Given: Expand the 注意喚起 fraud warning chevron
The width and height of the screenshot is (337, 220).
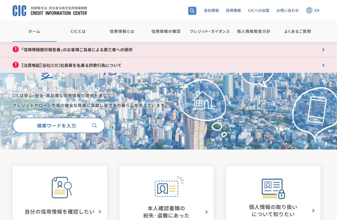Looking at the screenshot, I should tap(323, 65).
